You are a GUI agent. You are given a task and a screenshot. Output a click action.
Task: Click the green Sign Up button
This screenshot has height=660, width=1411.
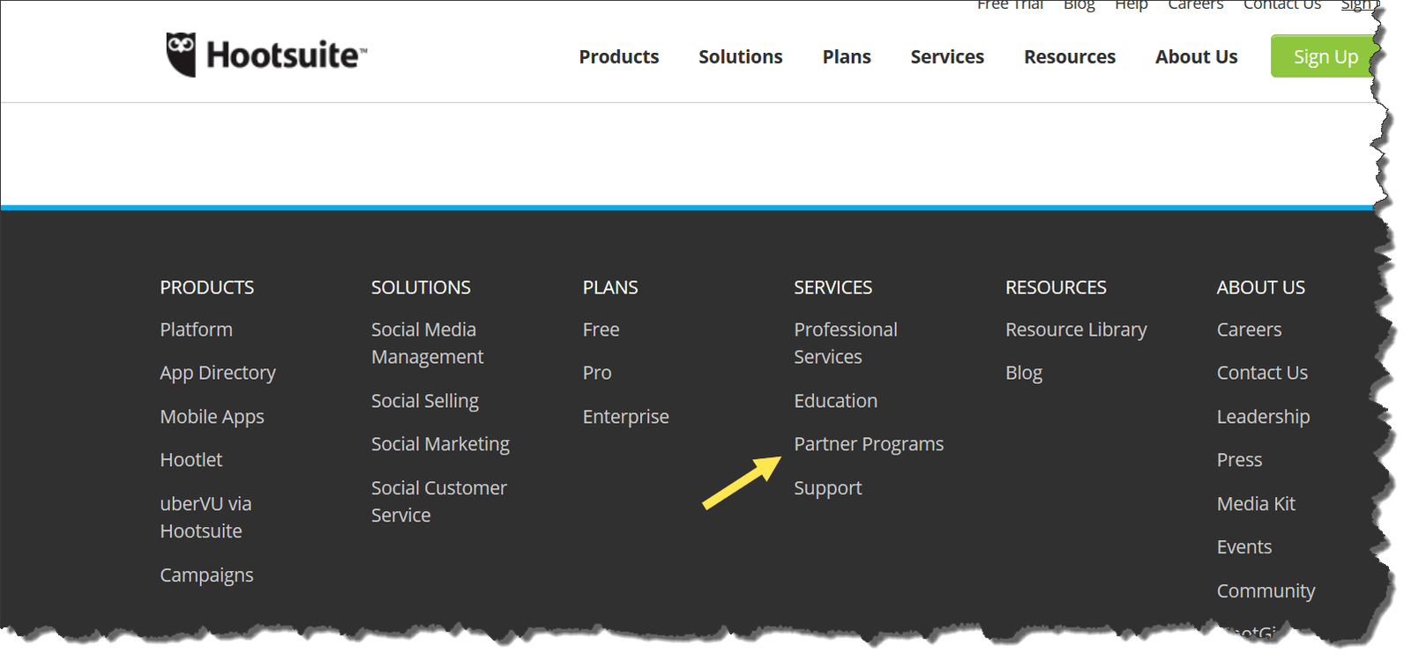tap(1324, 56)
